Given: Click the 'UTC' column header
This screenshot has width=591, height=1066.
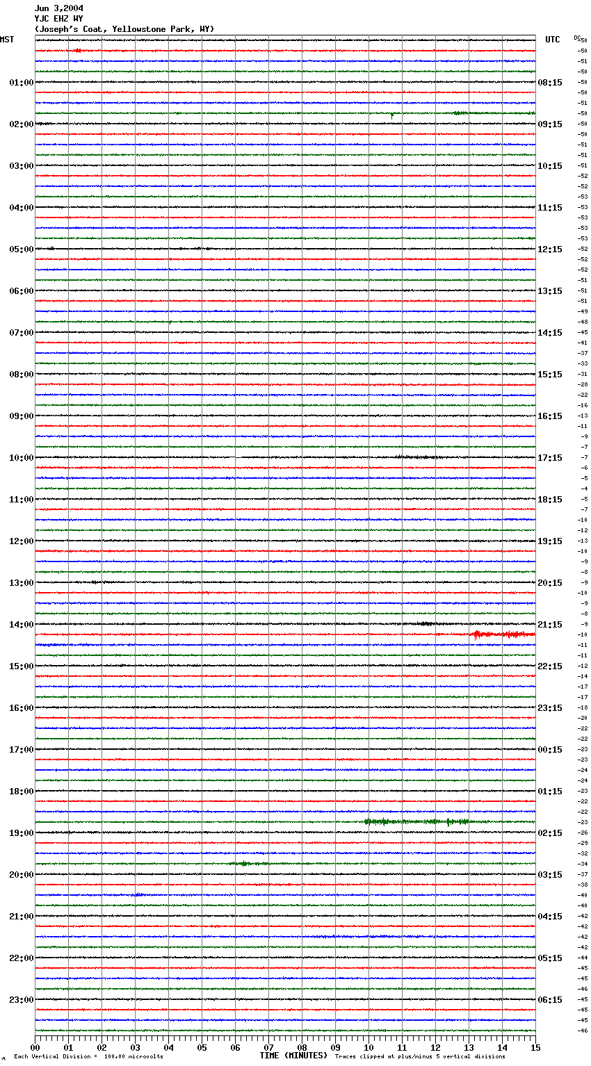Looking at the screenshot, I should coord(553,40).
